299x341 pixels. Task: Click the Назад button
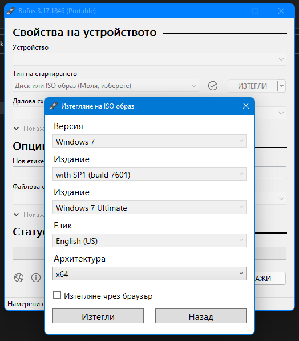pyautogui.click(x=200, y=316)
